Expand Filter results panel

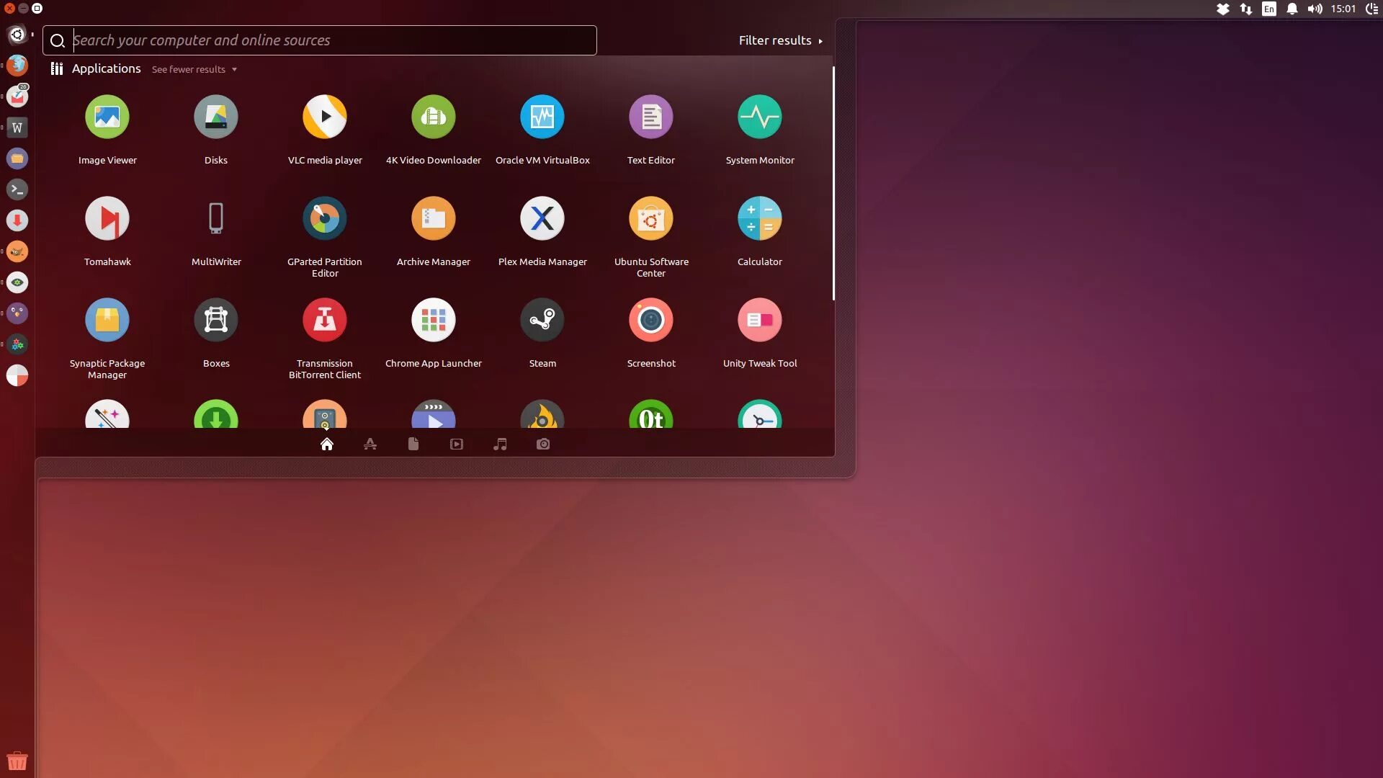point(780,41)
